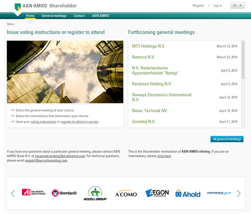This screenshot has width=251, height=214.
Task: Open the ABN AMRO menu tab
Action: click(101, 16)
